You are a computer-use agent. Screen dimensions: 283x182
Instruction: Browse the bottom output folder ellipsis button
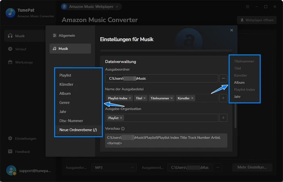(x=218, y=167)
